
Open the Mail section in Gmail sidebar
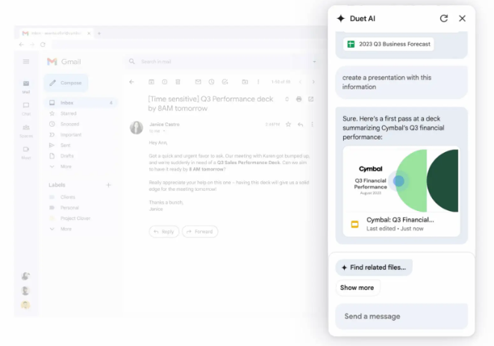click(26, 86)
